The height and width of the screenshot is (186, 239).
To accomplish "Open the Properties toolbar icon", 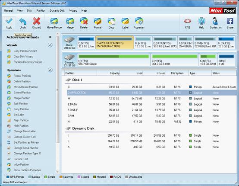I will click(139, 23).
